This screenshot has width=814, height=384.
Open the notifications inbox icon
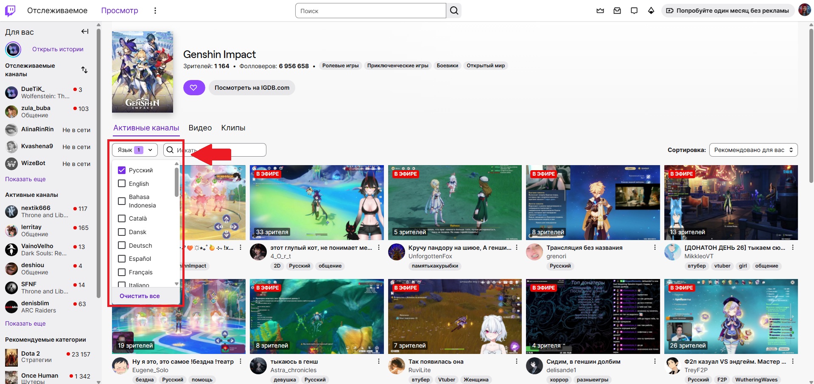[617, 11]
